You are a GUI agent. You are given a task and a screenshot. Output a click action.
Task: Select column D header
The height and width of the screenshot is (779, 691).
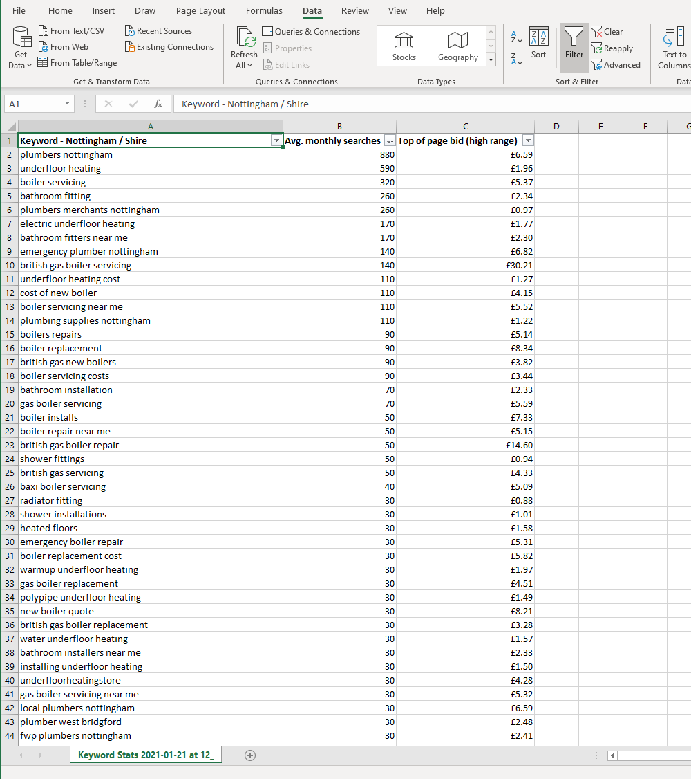(x=556, y=126)
